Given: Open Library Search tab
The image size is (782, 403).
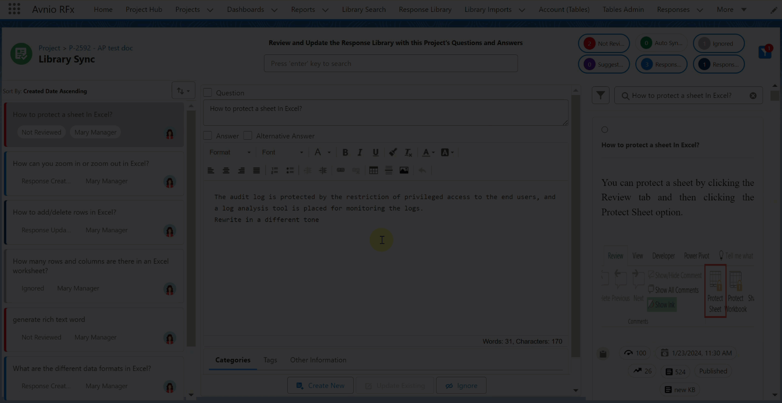Looking at the screenshot, I should (x=364, y=9).
